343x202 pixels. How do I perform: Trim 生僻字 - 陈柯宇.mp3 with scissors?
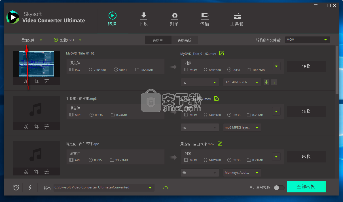click(26, 127)
